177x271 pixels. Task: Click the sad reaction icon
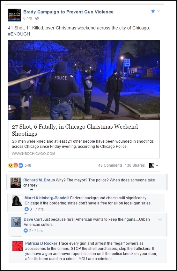(10, 165)
